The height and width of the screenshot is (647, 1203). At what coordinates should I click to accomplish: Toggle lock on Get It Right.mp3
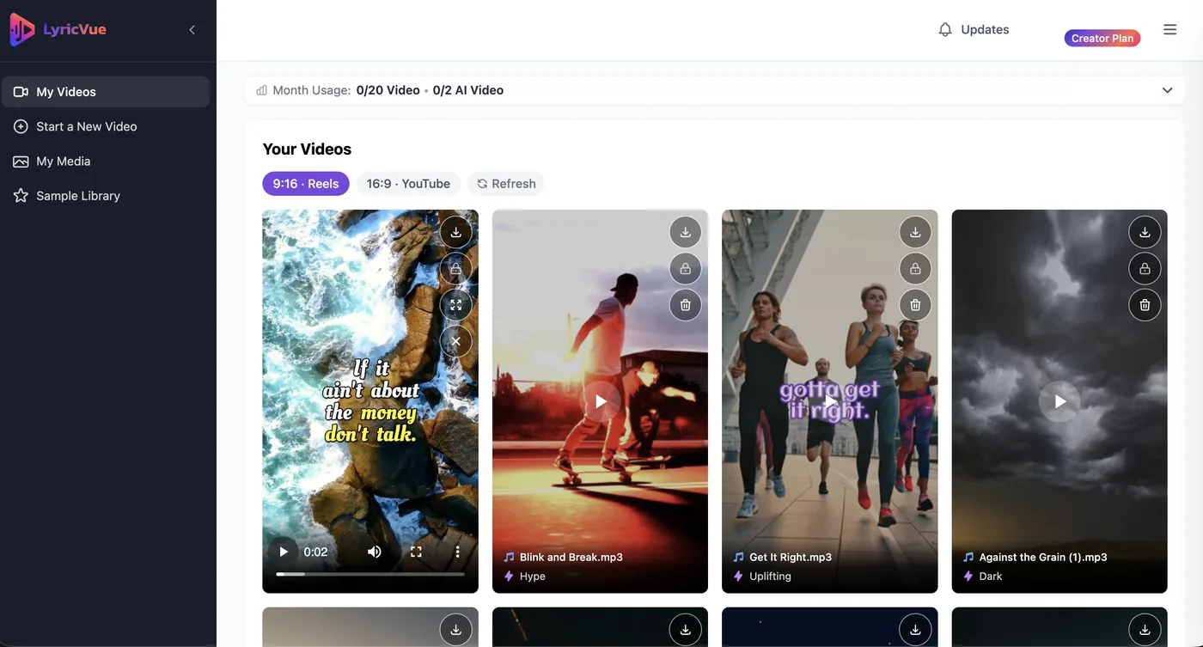pos(915,268)
